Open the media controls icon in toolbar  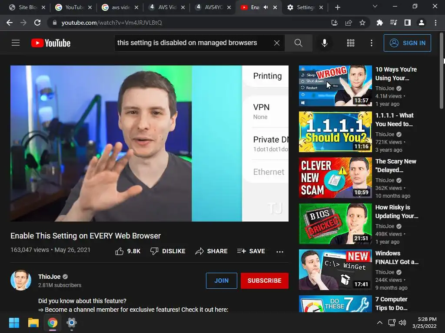[x=393, y=23]
